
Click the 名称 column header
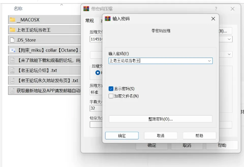18,9
